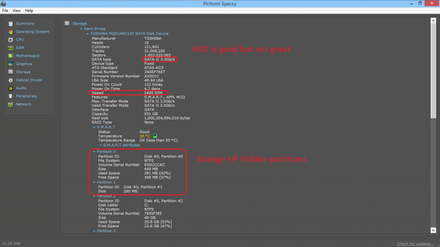440x247 pixels.
Task: Click the 38 °C temperature reading
Action: tap(145, 136)
